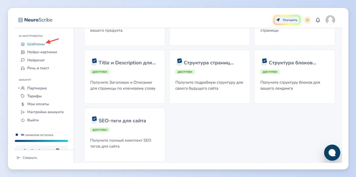356x177 pixels.
Task: Open notifications bell icon
Action: (x=318, y=20)
